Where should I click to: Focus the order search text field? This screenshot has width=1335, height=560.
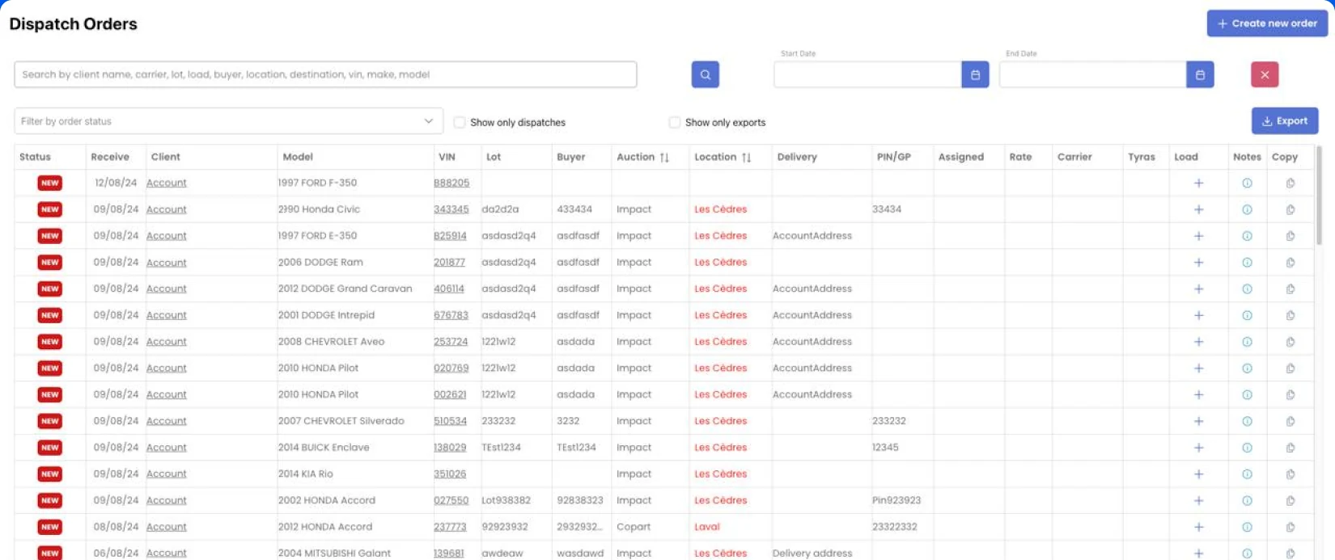tap(325, 74)
